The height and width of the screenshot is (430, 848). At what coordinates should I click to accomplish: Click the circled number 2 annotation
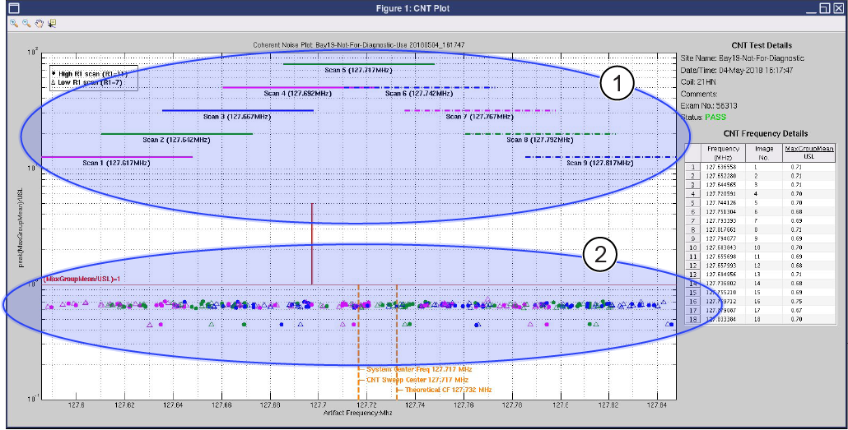tap(600, 255)
